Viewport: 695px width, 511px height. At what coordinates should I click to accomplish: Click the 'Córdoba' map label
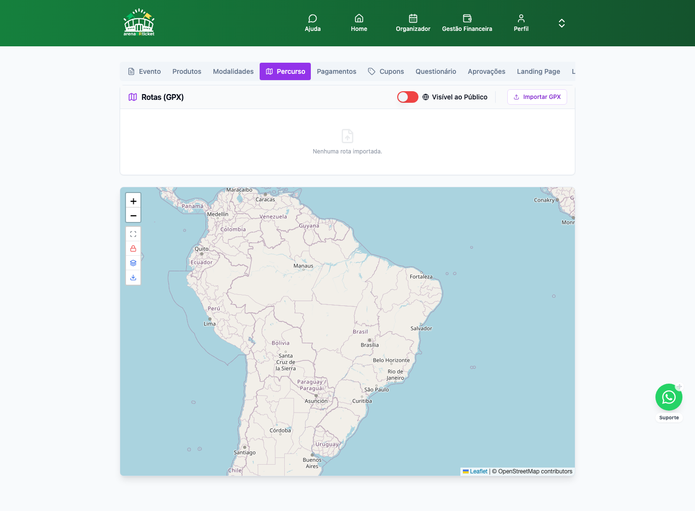[280, 430]
